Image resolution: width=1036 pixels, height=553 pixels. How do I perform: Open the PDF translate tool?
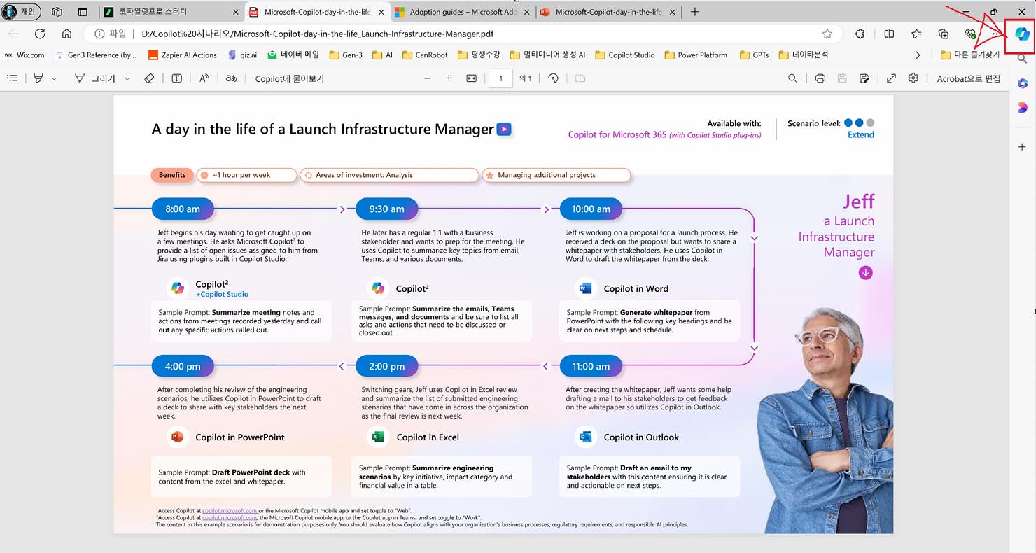pyautogui.click(x=231, y=78)
